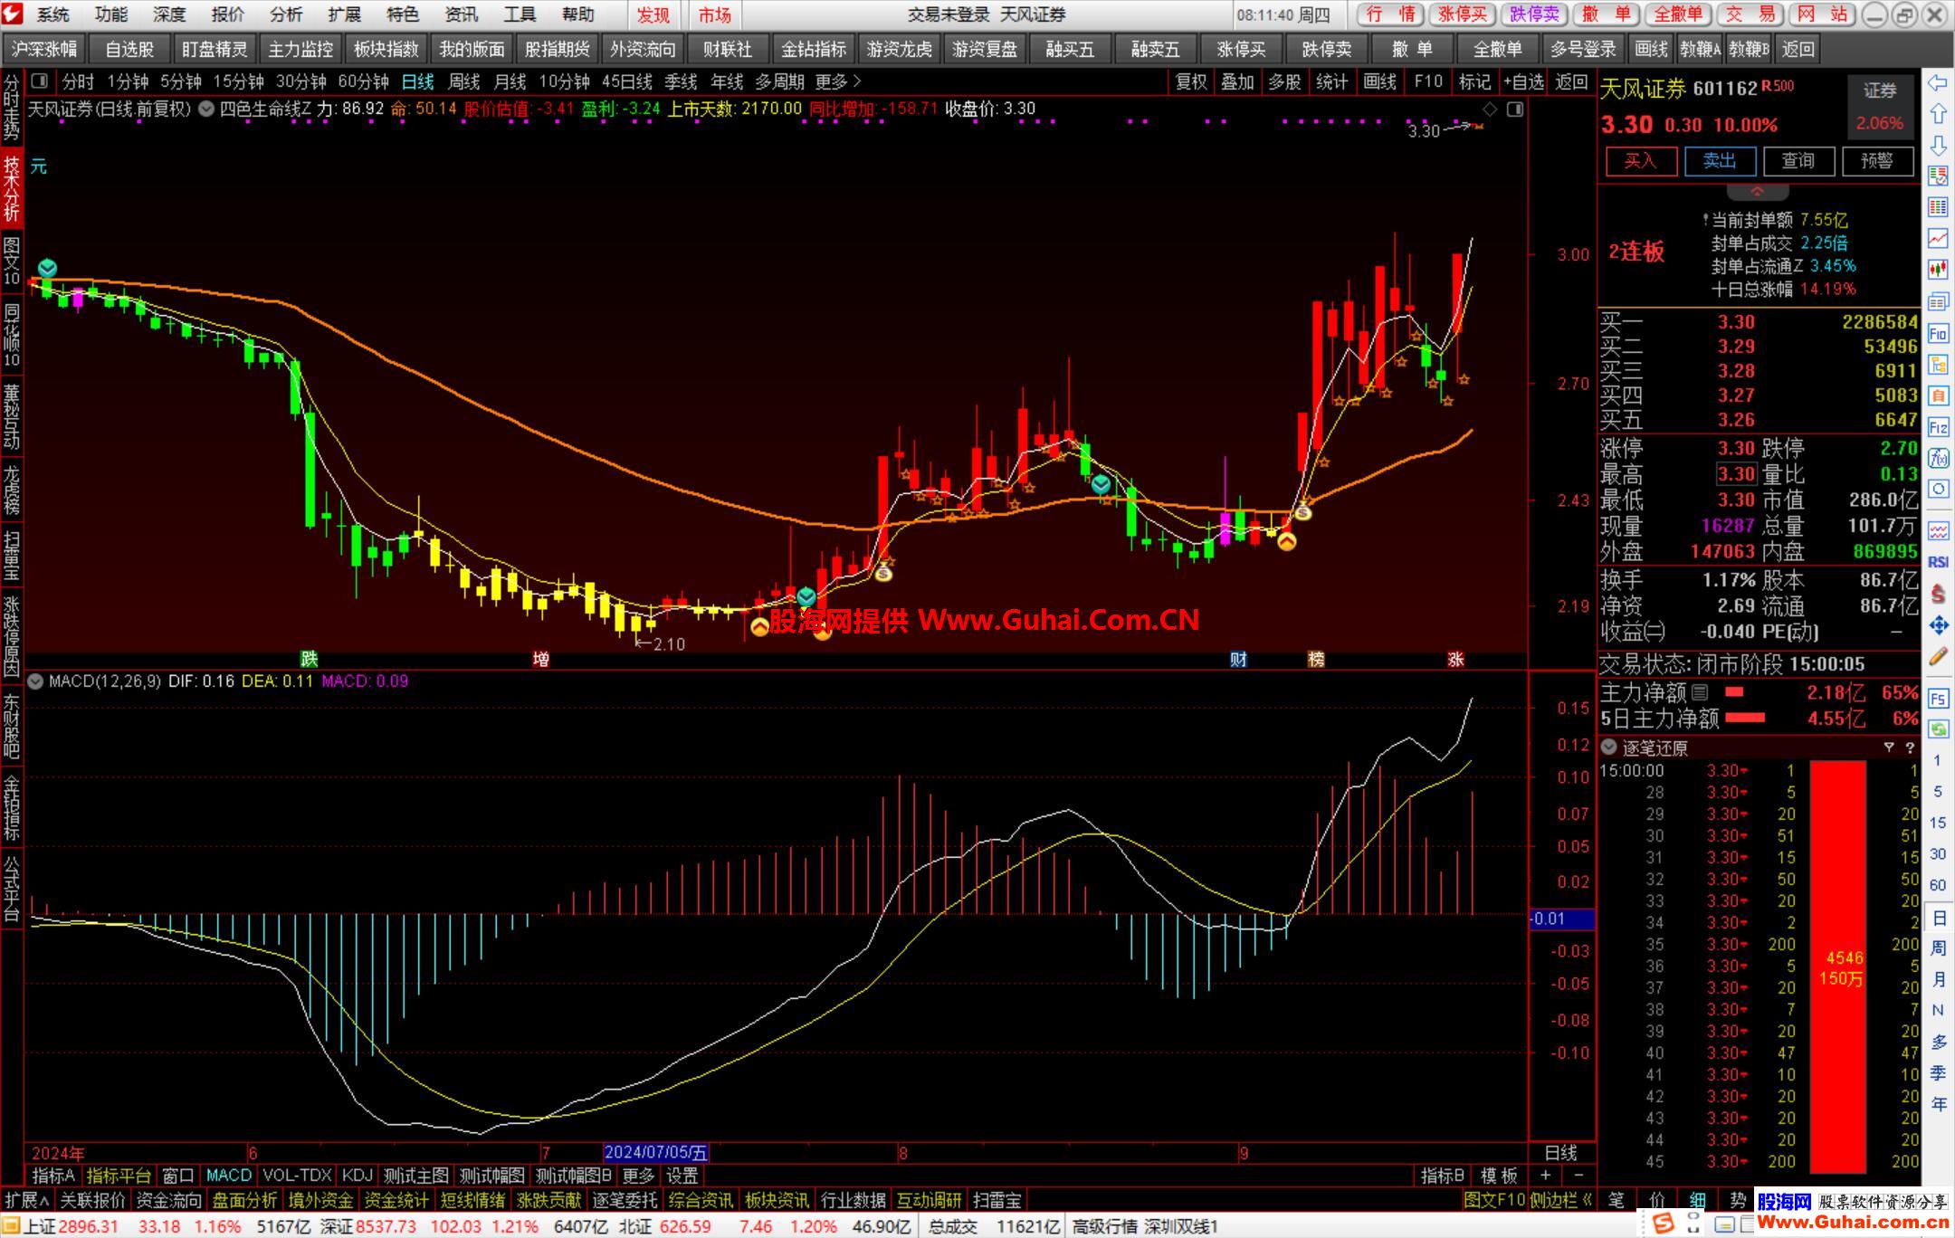Image resolution: width=1955 pixels, height=1238 pixels.
Task: Toggle the 叠加 overlay option
Action: point(1237,81)
